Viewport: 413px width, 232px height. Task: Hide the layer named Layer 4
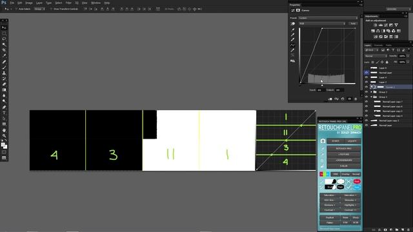(366, 77)
